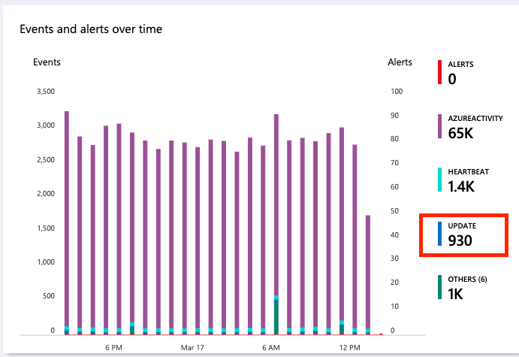
Task: Open the HEARTBEAT 1.4K legend entry
Action: [463, 180]
